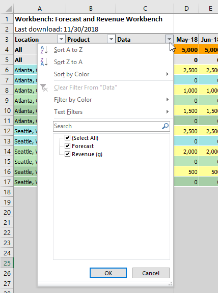Select row 25 header
The width and height of the screenshot is (218, 293).
click(x=7, y=263)
